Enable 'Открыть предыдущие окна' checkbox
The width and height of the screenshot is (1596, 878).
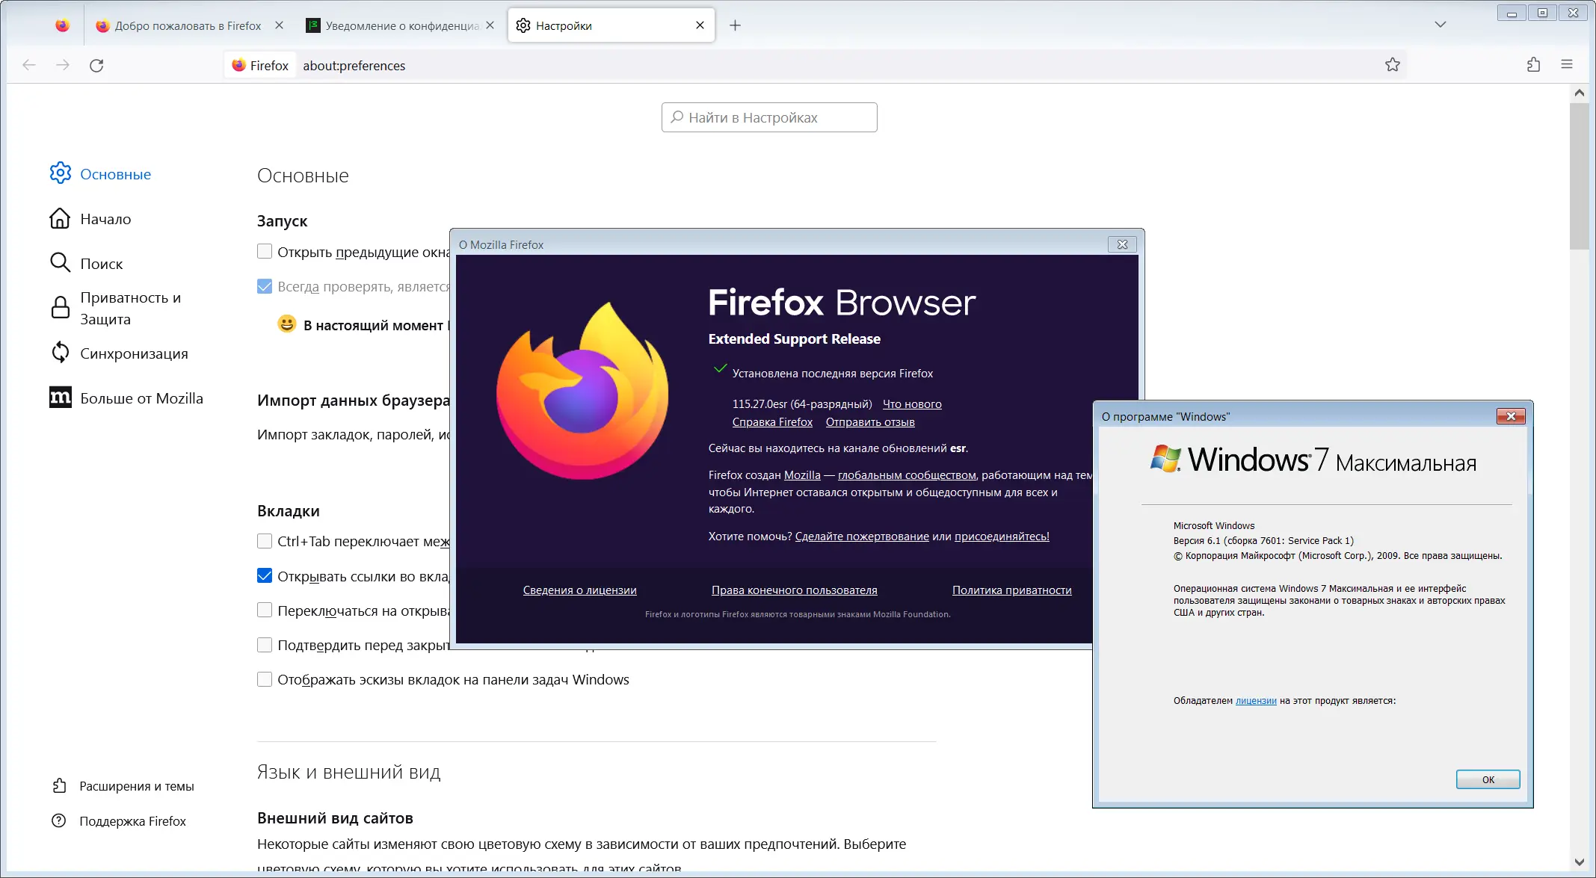[x=265, y=252]
